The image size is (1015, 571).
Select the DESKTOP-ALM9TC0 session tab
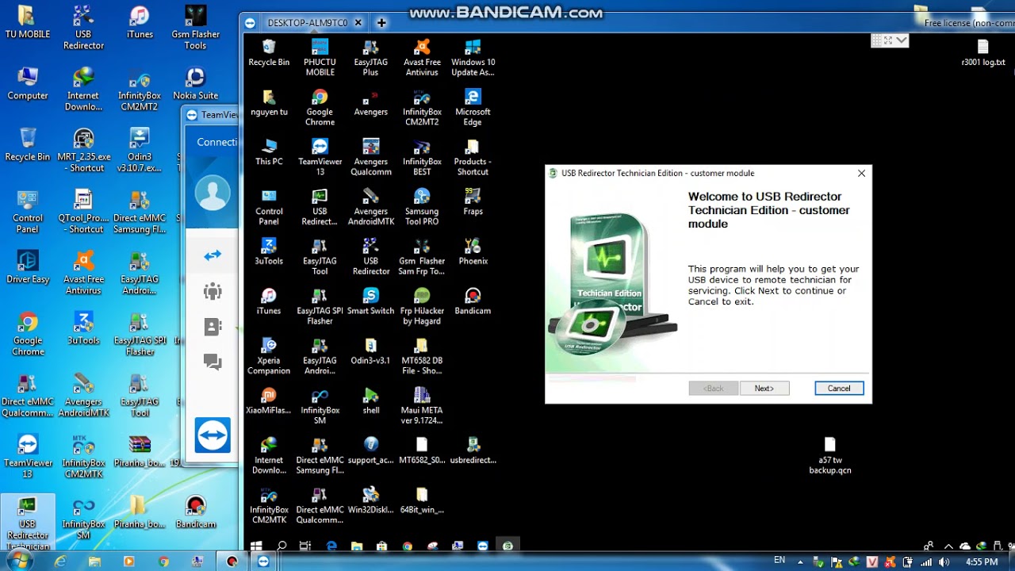click(307, 23)
